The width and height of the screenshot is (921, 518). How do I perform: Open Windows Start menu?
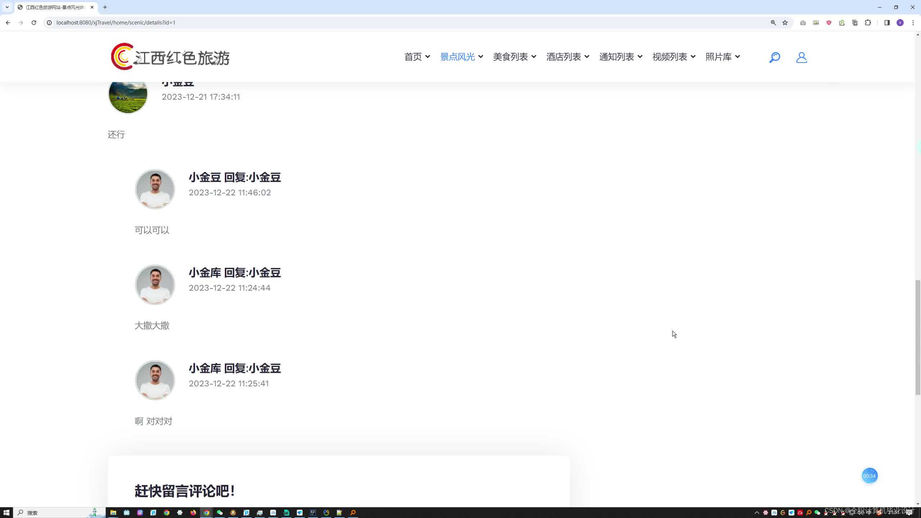[x=6, y=513]
